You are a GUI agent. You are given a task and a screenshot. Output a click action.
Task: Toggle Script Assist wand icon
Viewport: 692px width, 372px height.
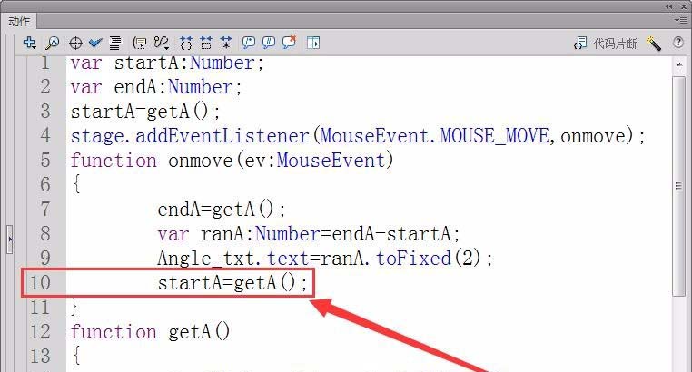pyautogui.click(x=654, y=44)
